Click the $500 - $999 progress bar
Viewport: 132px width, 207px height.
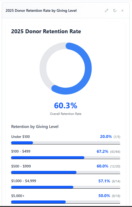point(65,172)
